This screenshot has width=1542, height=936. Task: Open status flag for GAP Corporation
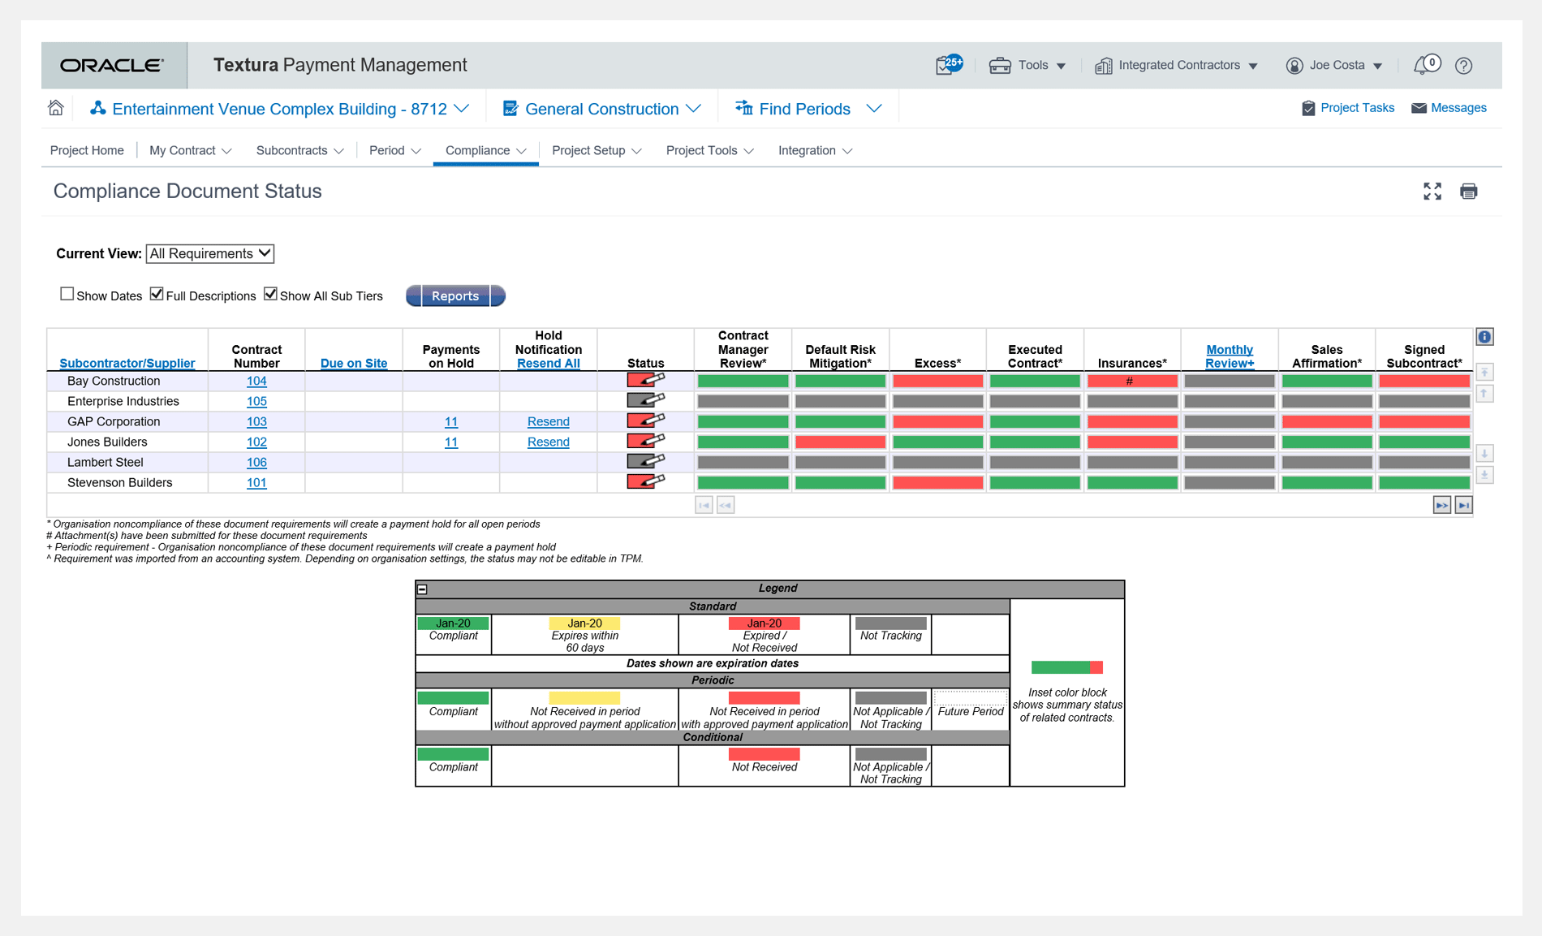[646, 421]
